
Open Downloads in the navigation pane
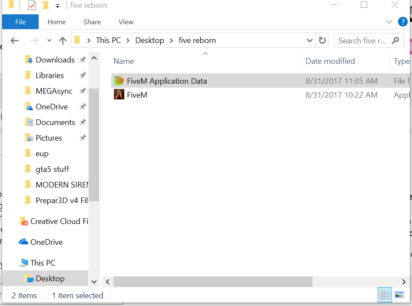[x=55, y=60]
